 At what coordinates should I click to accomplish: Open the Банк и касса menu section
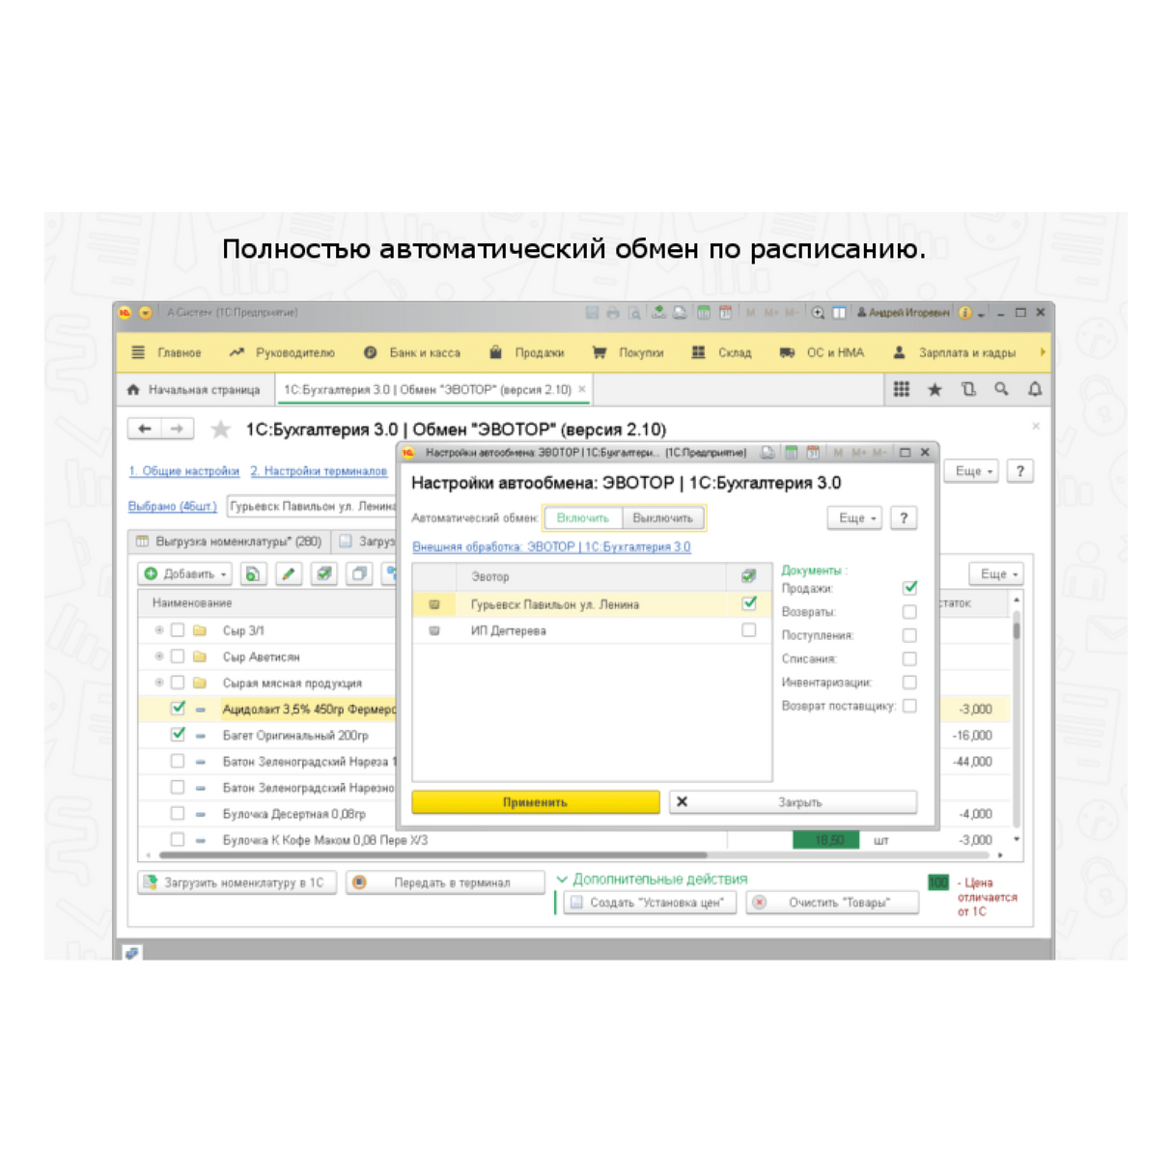tap(412, 353)
